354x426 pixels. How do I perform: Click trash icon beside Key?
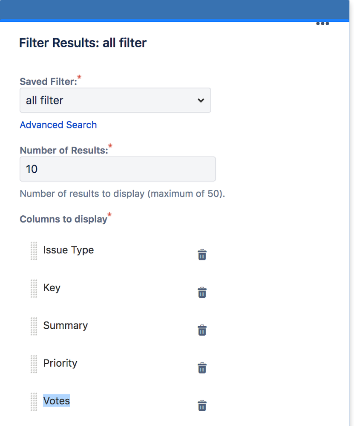pos(202,293)
